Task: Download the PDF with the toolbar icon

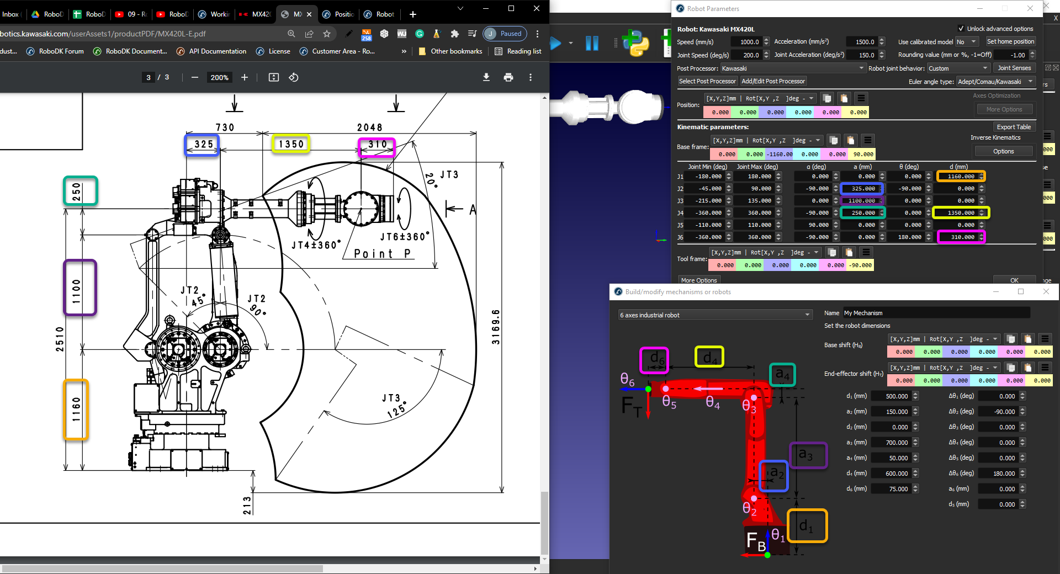Action: [x=486, y=77]
